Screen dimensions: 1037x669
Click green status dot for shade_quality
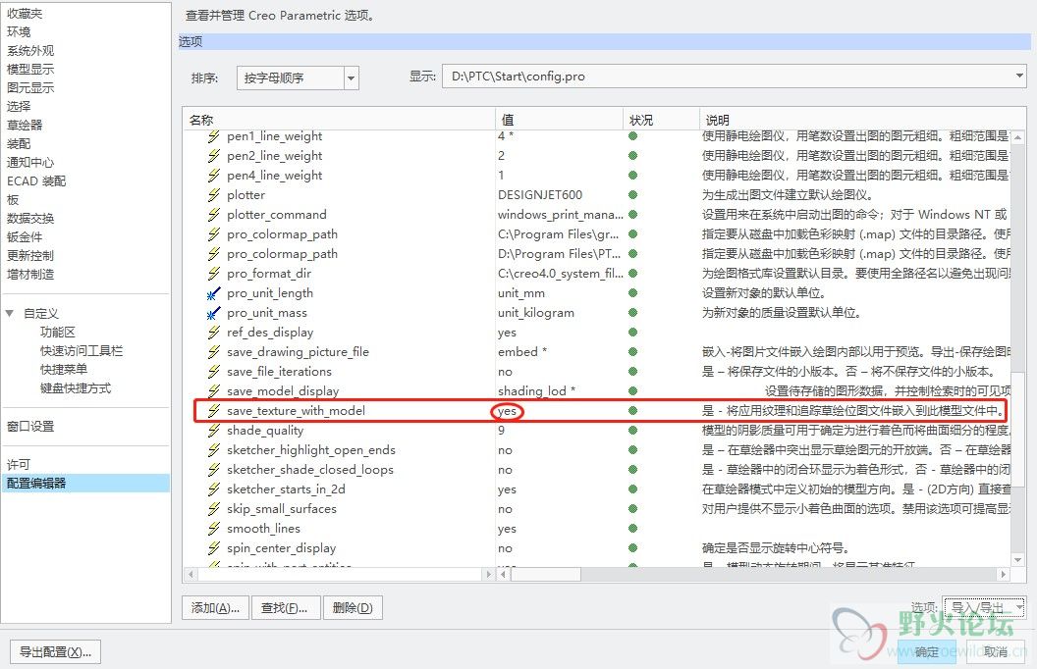pyautogui.click(x=633, y=431)
